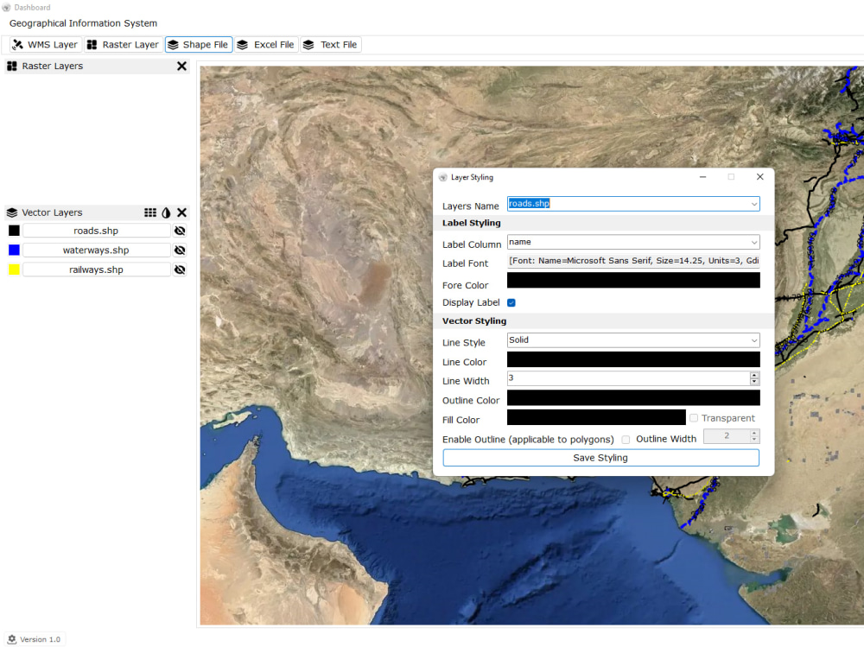Increase Line Width with up arrow
864x647 pixels.
pyautogui.click(x=754, y=375)
